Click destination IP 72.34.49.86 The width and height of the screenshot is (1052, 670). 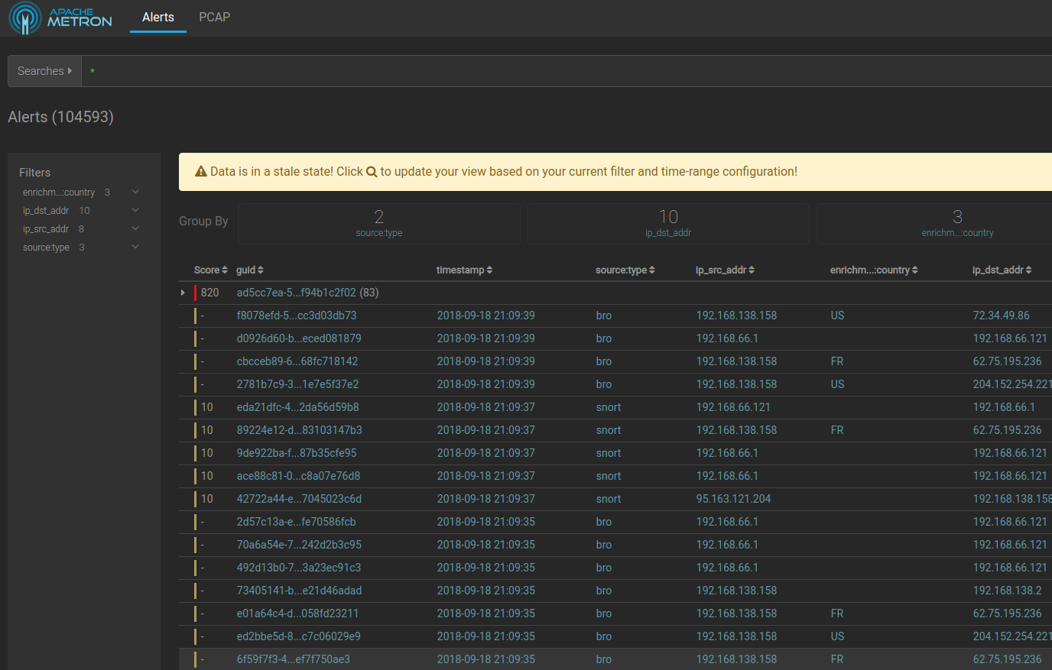[1002, 316]
